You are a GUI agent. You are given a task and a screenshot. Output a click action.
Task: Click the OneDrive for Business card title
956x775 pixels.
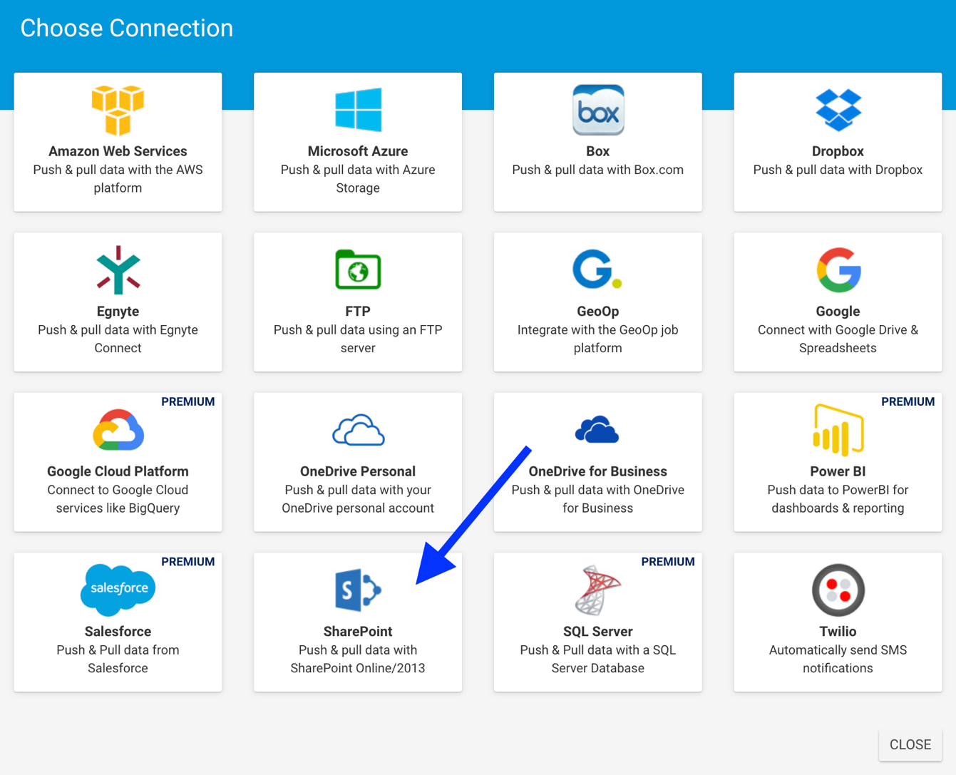(598, 471)
